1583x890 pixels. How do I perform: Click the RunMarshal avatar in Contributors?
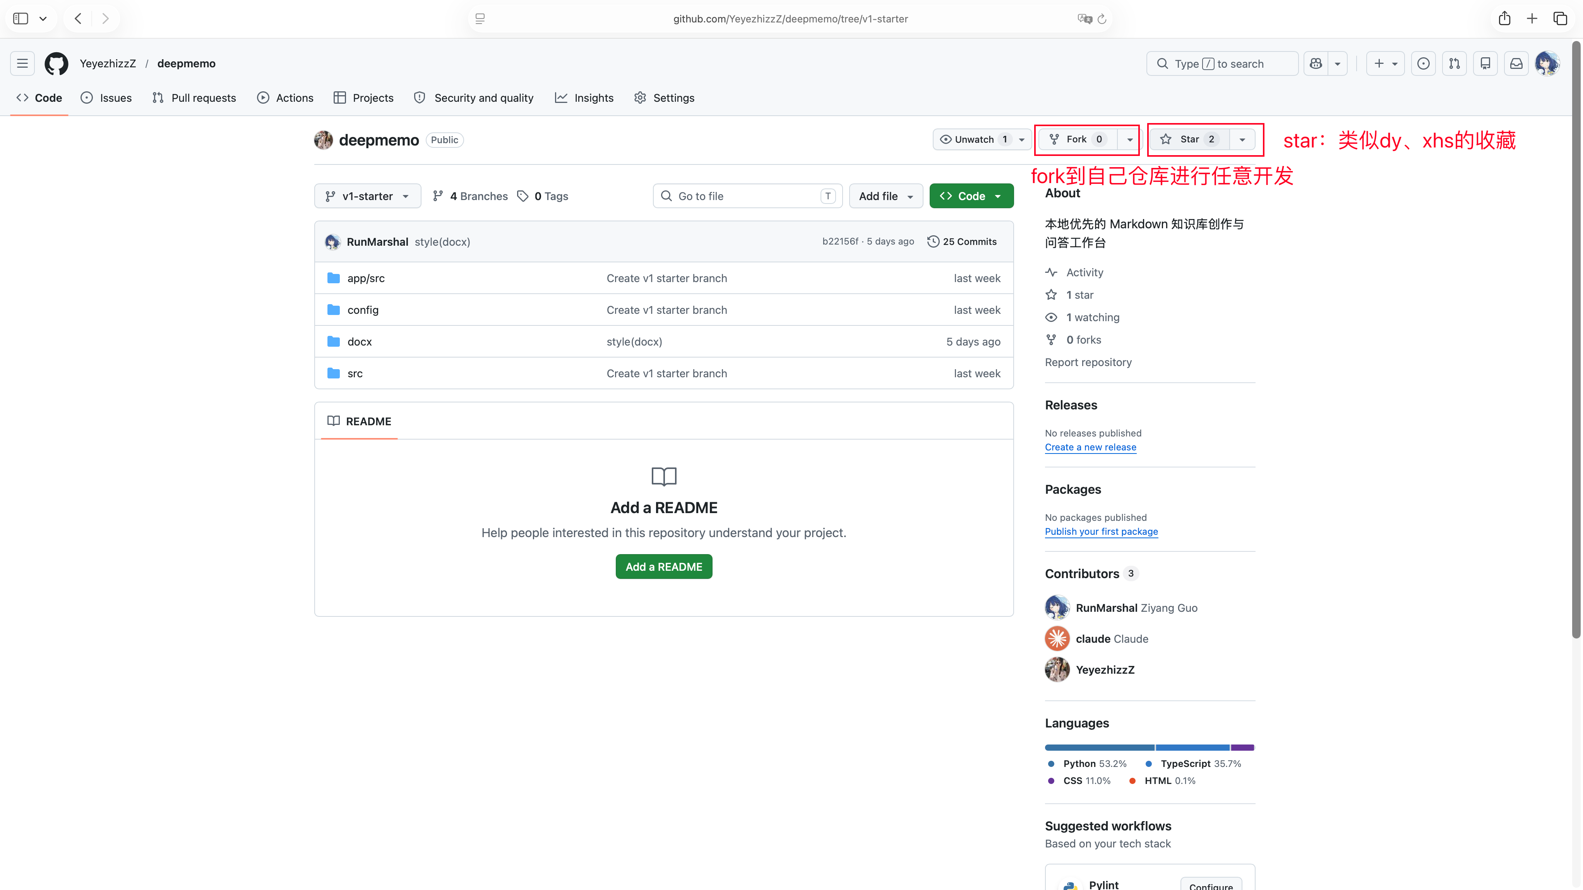pyautogui.click(x=1057, y=608)
